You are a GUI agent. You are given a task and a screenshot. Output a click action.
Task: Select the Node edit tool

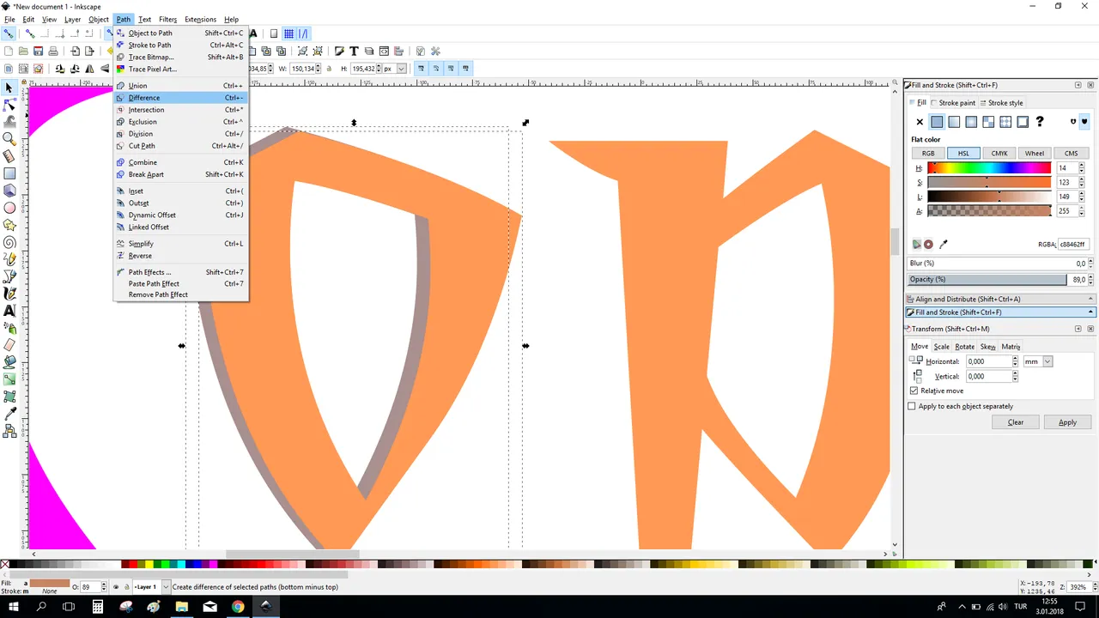point(9,105)
